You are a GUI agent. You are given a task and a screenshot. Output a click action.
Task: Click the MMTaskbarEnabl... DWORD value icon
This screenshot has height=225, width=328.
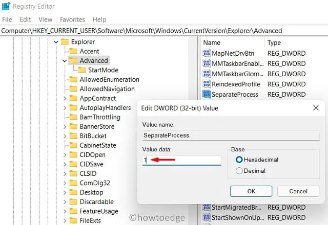(x=207, y=63)
